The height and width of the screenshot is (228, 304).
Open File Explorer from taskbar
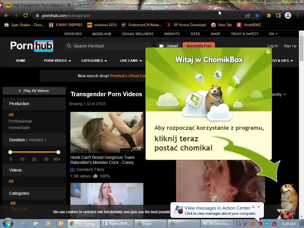pos(36,224)
